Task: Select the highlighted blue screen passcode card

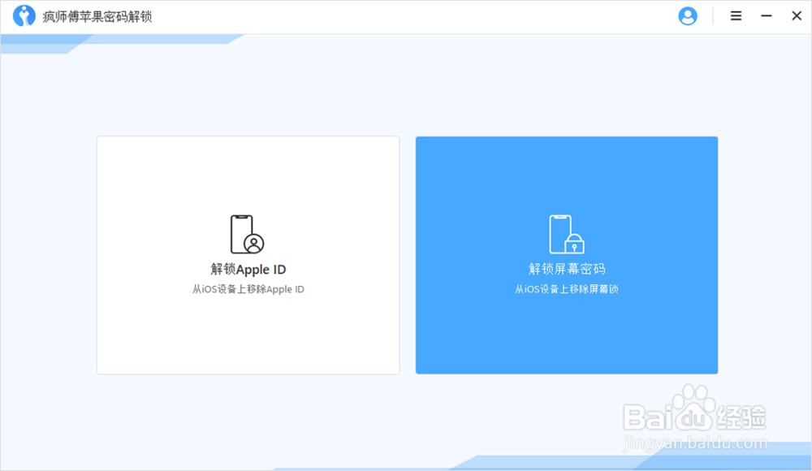Action: tap(566, 255)
